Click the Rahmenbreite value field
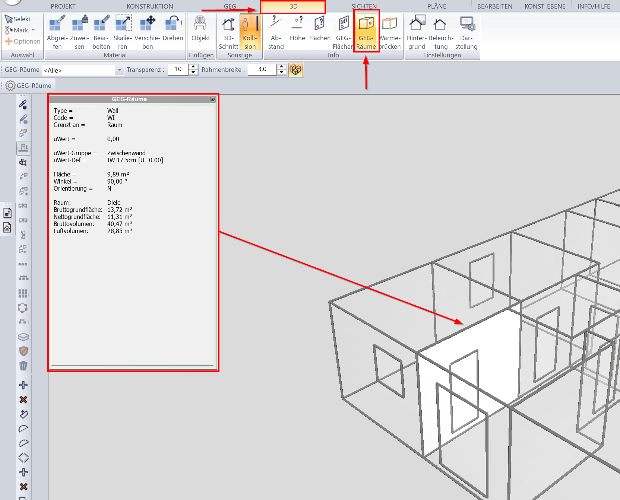The image size is (620, 500). pos(262,69)
